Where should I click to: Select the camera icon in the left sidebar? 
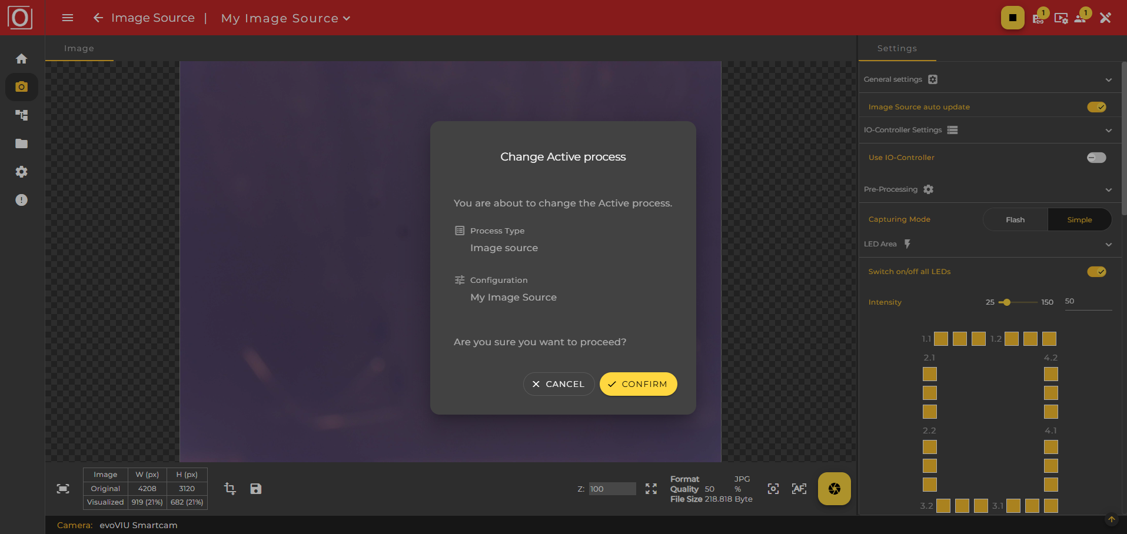point(21,86)
